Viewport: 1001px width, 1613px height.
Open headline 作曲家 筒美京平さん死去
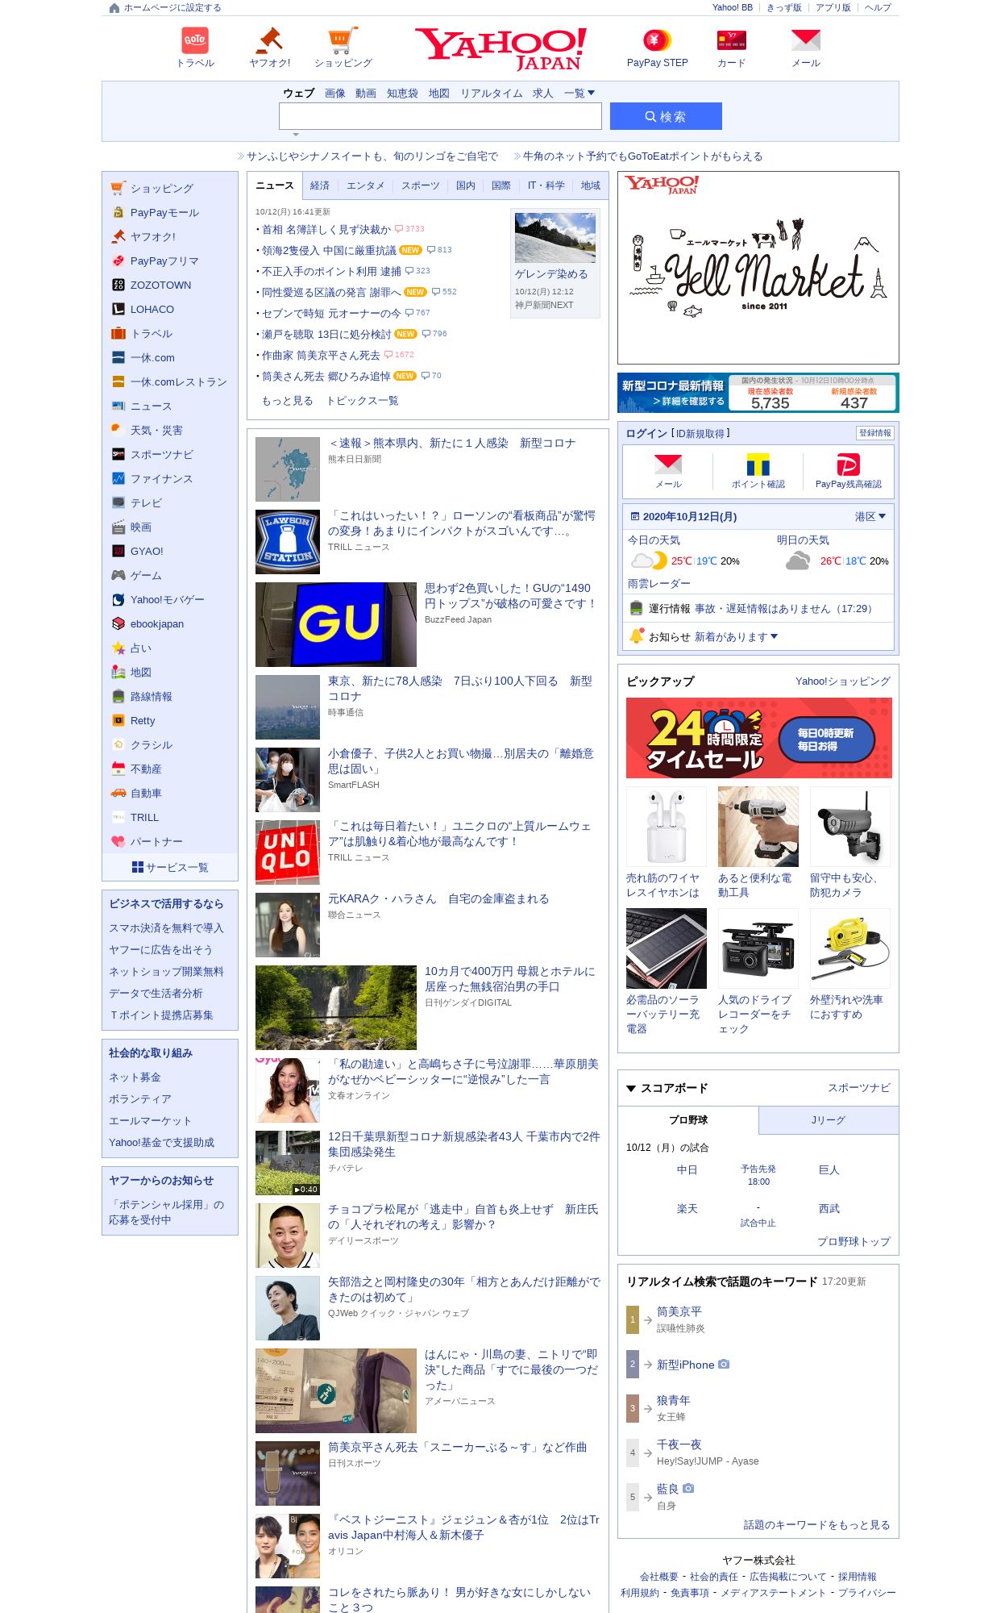(321, 356)
